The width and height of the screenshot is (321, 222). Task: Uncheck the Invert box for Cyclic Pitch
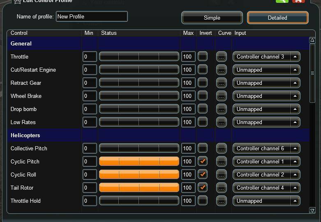click(x=203, y=161)
